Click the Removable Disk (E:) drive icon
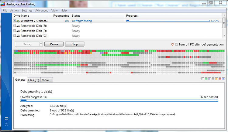The width and height of the screenshot is (228, 132). 18,26
